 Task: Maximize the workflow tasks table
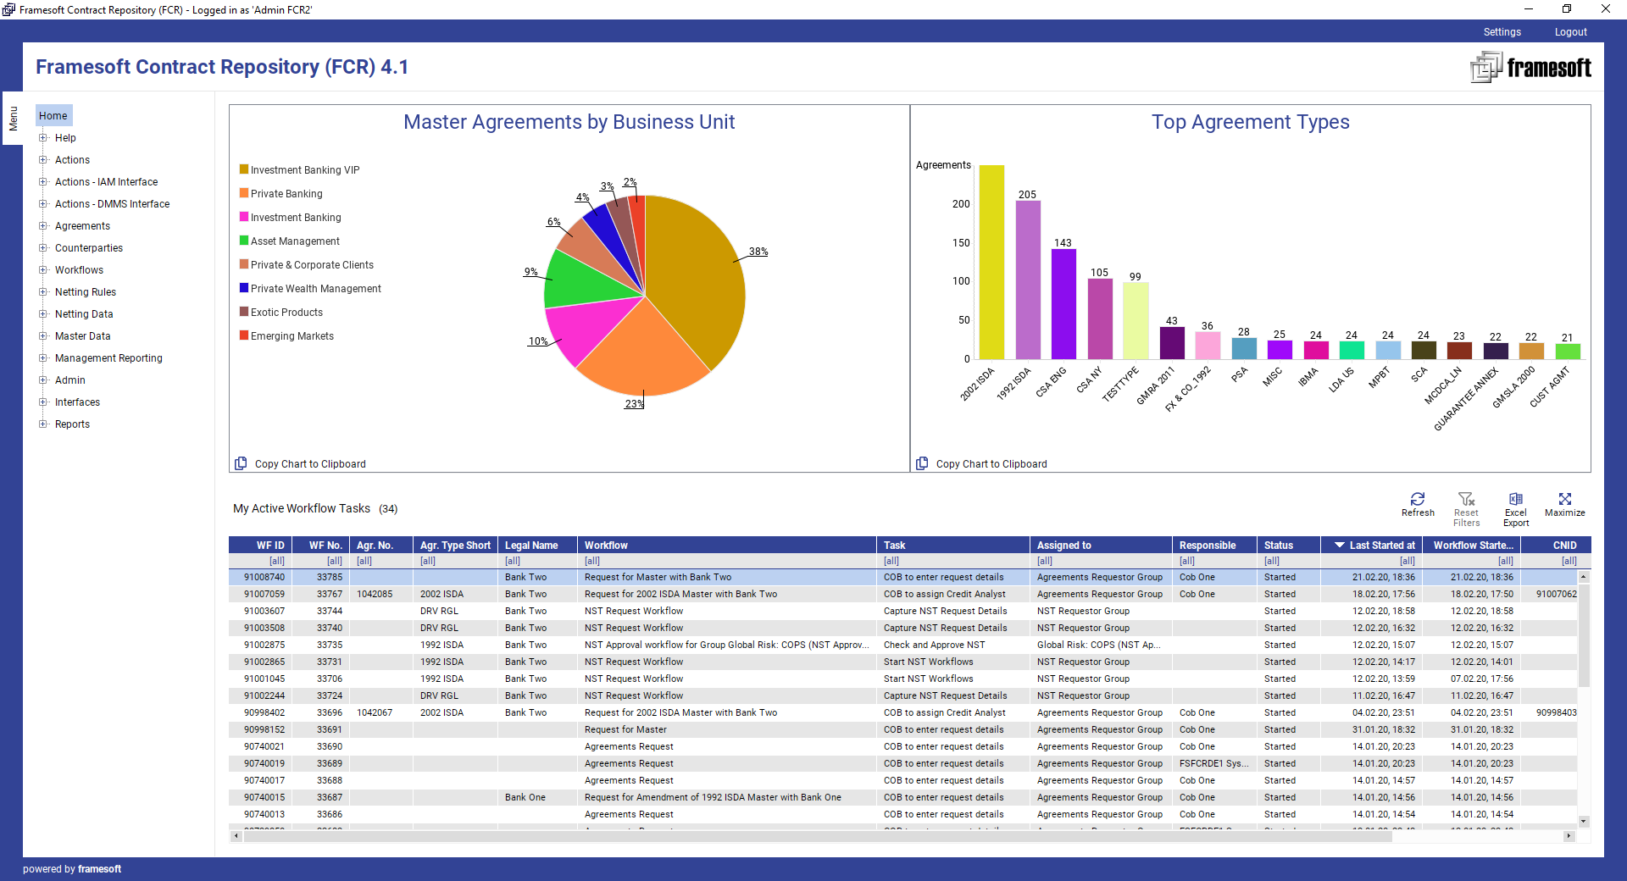pyautogui.click(x=1565, y=499)
